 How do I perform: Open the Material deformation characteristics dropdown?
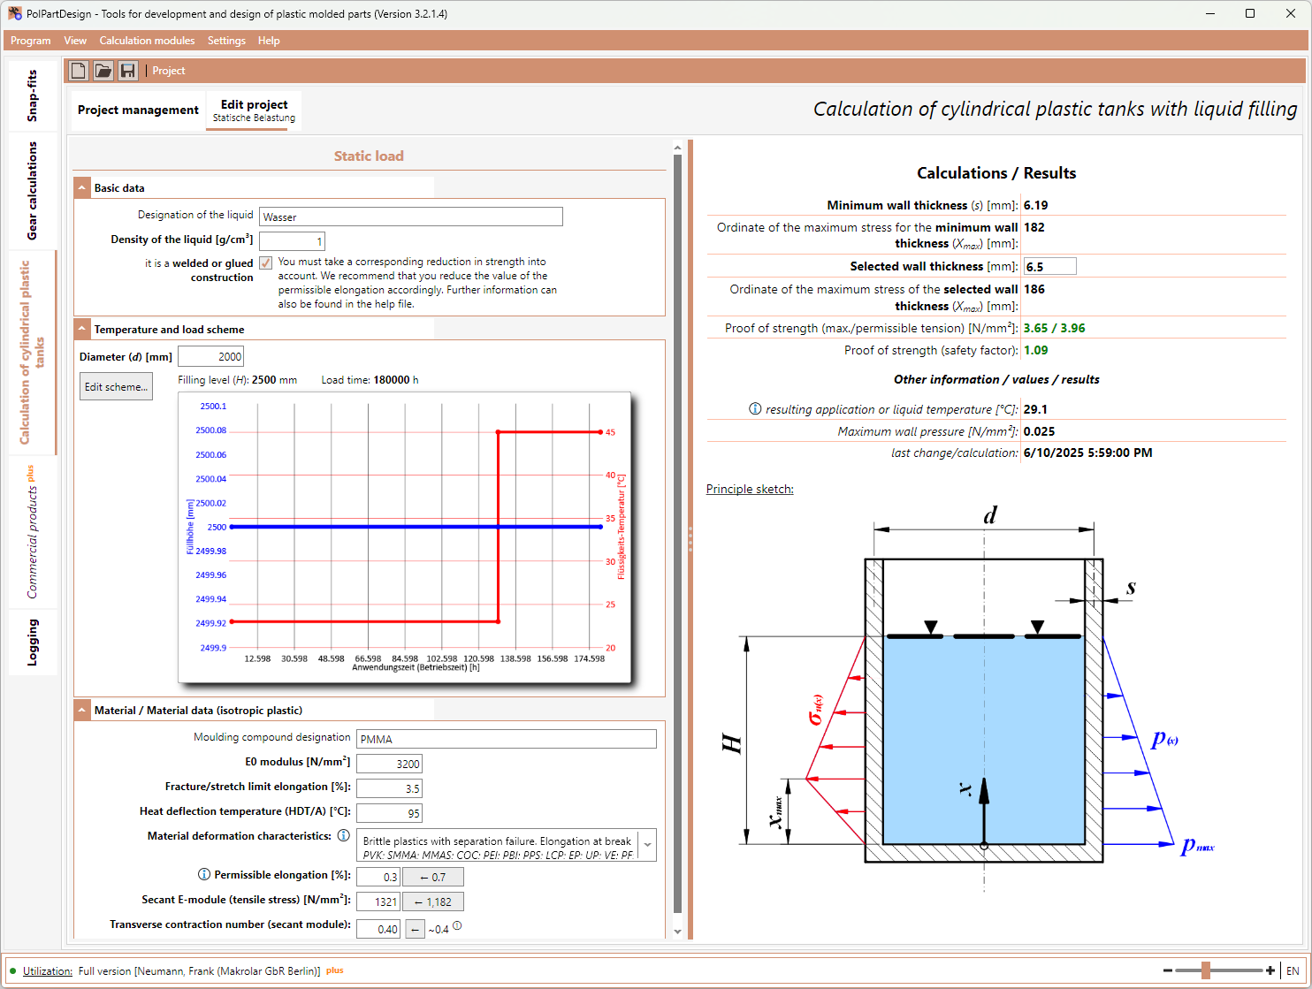coord(648,845)
